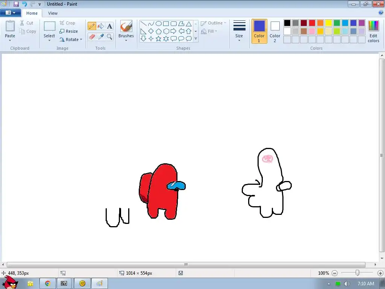
Task: Select the Eraser tool
Action: tap(92, 37)
